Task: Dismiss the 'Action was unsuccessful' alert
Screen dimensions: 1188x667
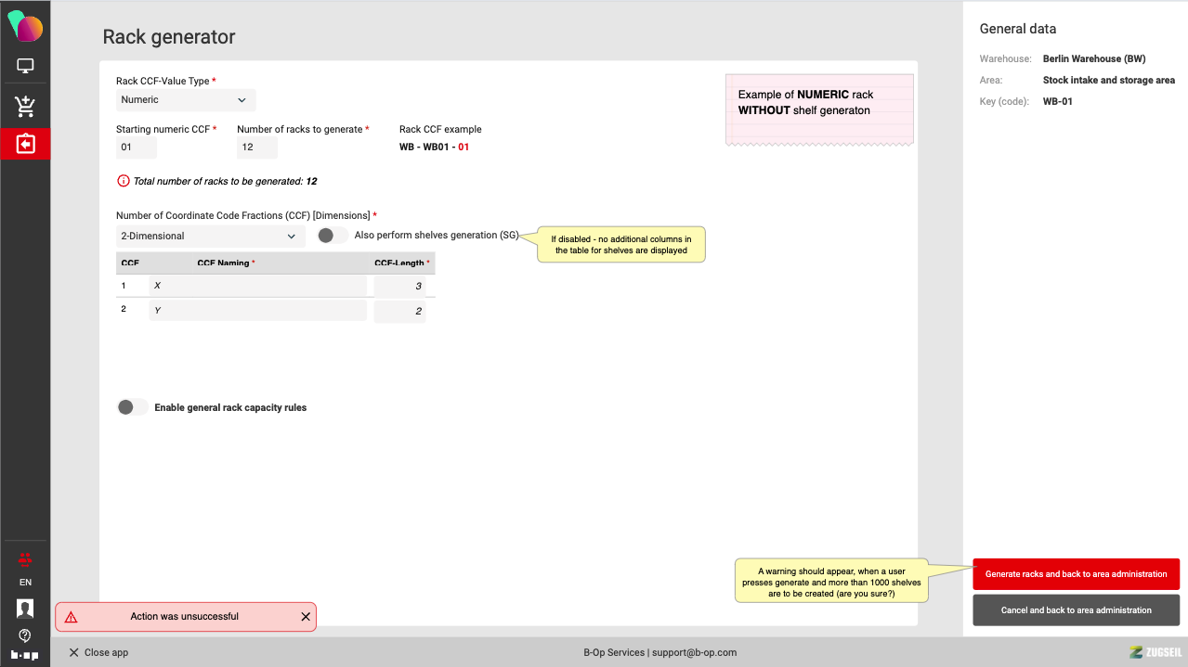Action: point(306,617)
